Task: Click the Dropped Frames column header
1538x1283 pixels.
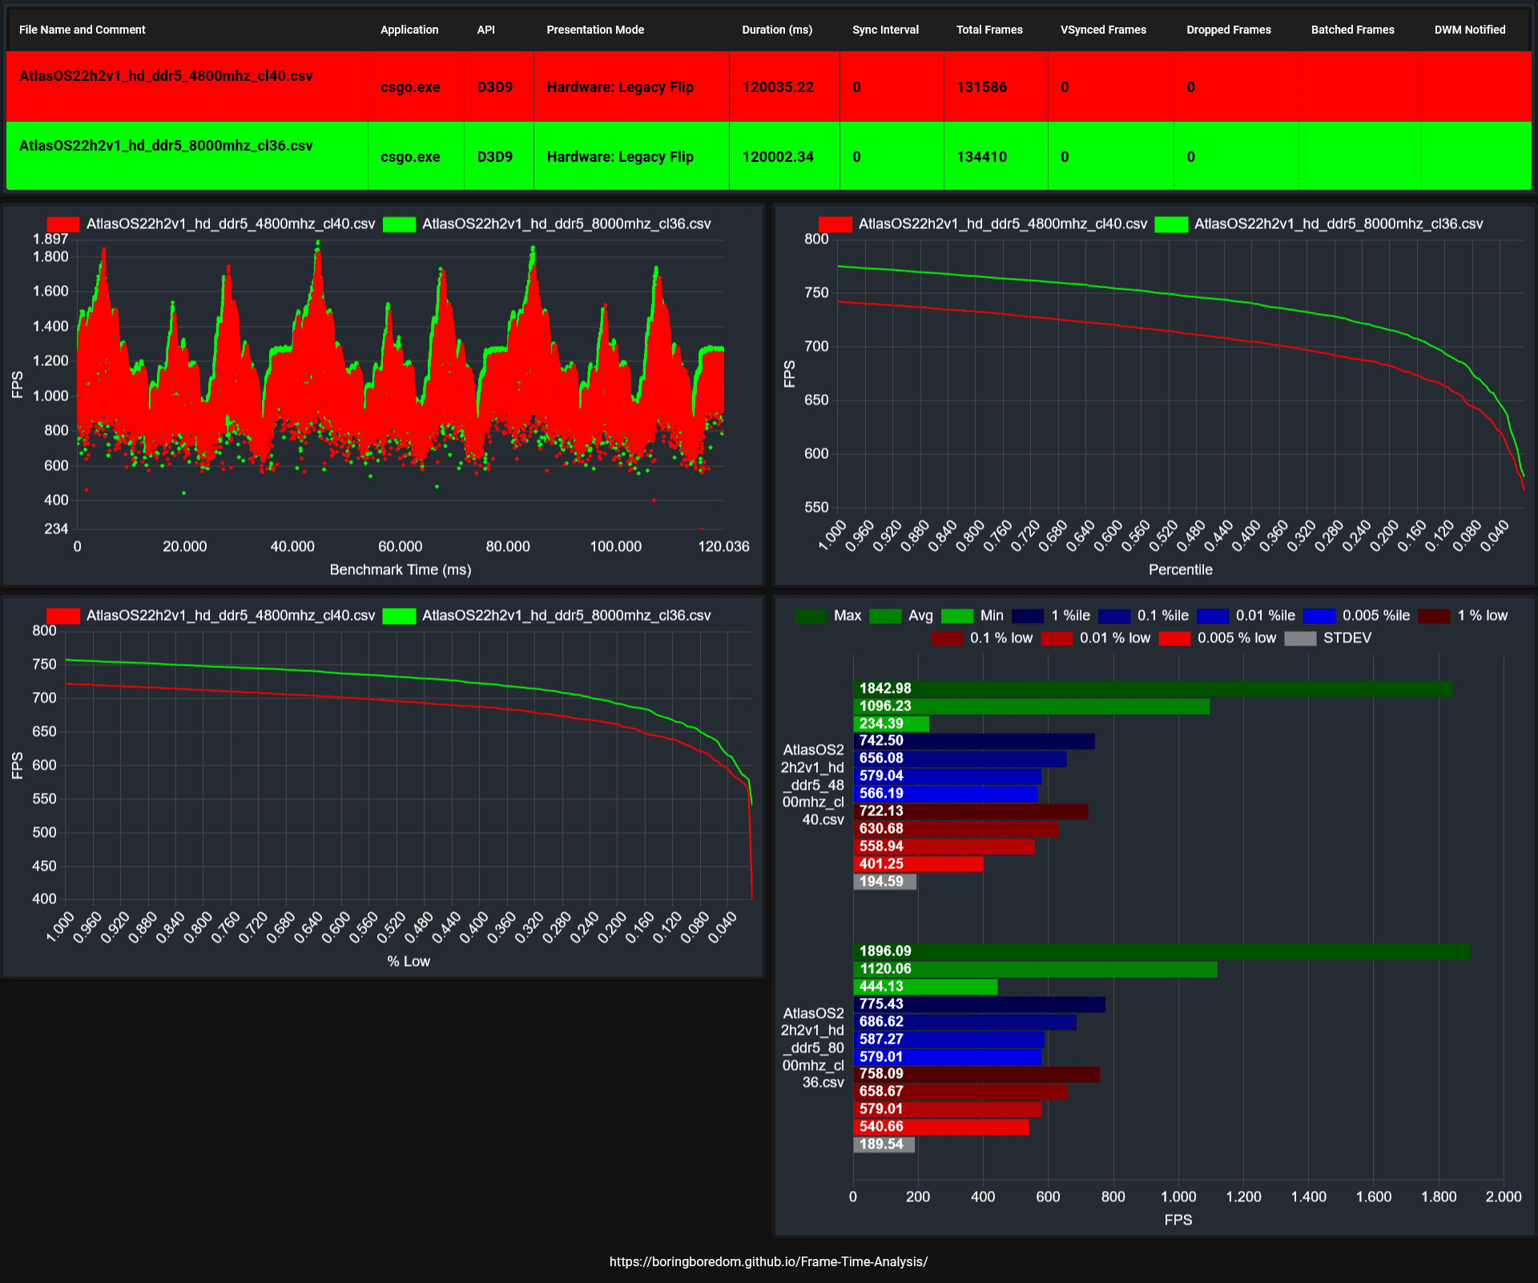Action: point(1229,30)
